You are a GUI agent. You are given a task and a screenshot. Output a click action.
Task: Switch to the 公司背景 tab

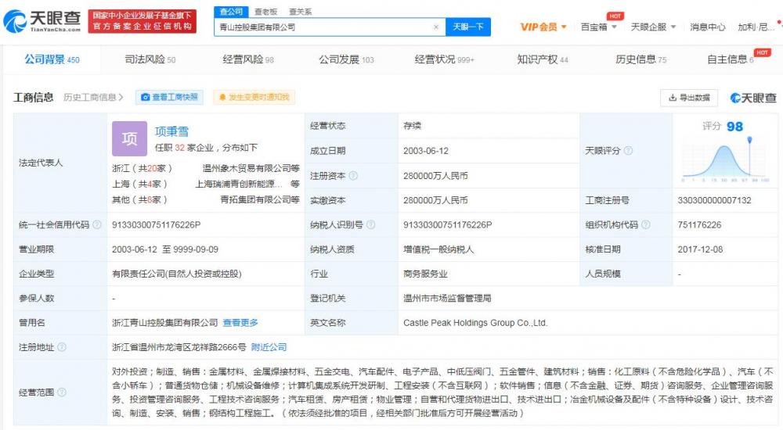coord(52,60)
